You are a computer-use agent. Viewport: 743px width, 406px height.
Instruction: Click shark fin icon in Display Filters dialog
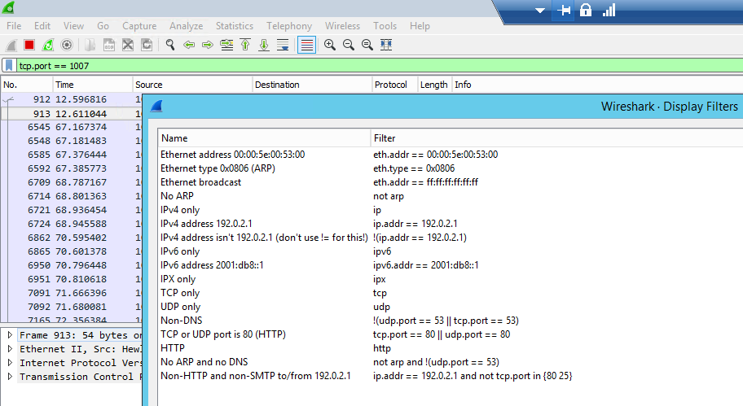pos(157,107)
